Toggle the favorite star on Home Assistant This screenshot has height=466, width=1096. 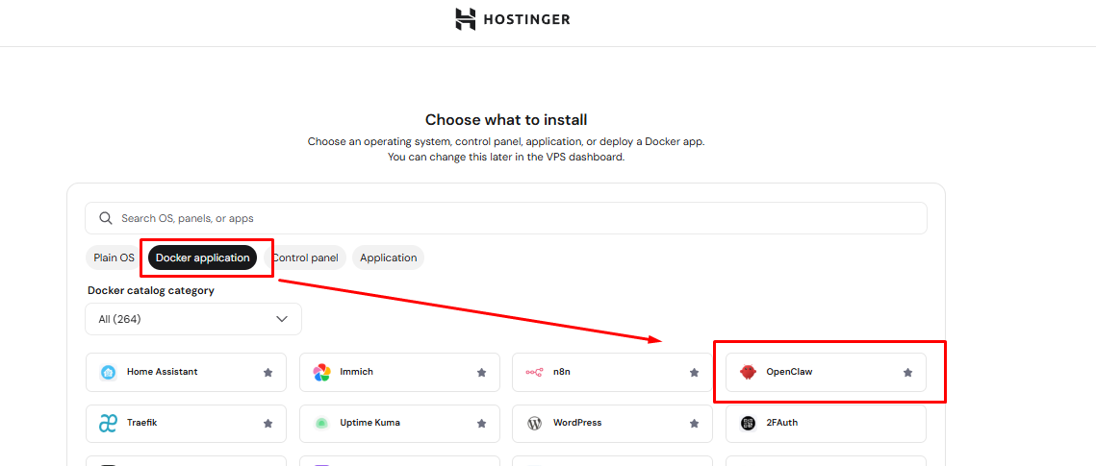coord(268,373)
